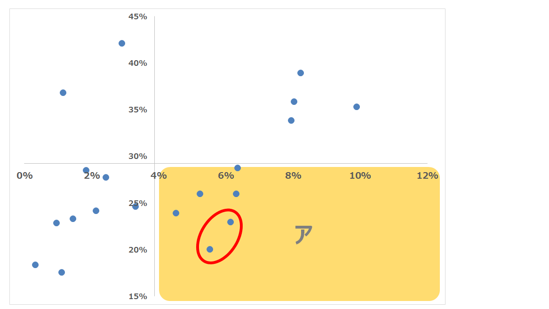Click the data point on the yellow region's top edge
The width and height of the screenshot is (549, 309).
pyautogui.click(x=238, y=168)
